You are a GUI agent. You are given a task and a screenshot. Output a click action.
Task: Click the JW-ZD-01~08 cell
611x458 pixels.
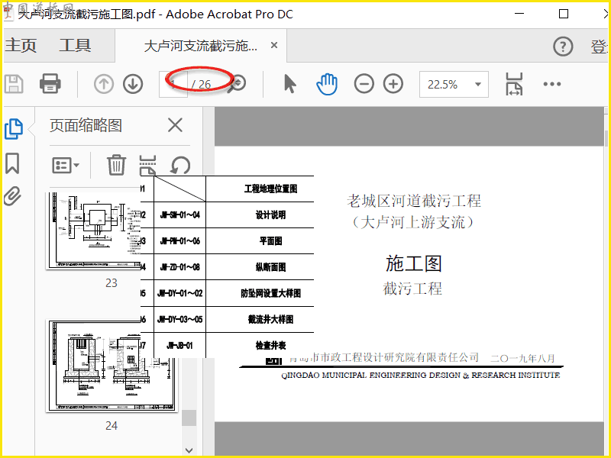pos(180,267)
